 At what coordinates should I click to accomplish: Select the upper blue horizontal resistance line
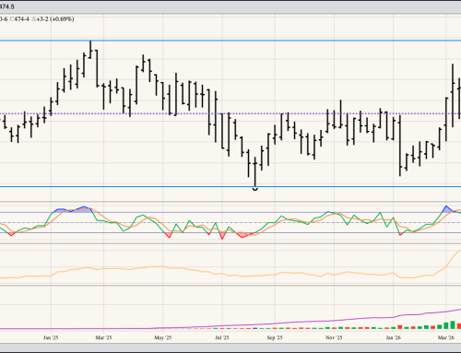230,41
